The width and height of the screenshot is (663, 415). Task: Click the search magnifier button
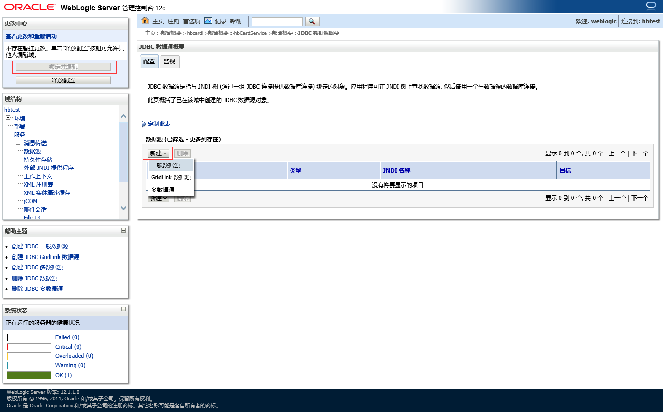(x=312, y=21)
